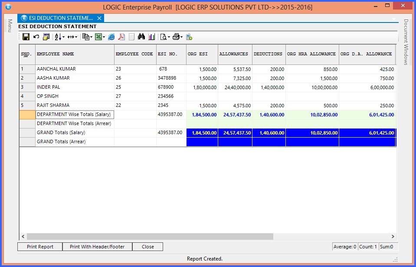Expand the column width dropdown arrow
This screenshot has height=267, width=416.
tap(76, 37)
